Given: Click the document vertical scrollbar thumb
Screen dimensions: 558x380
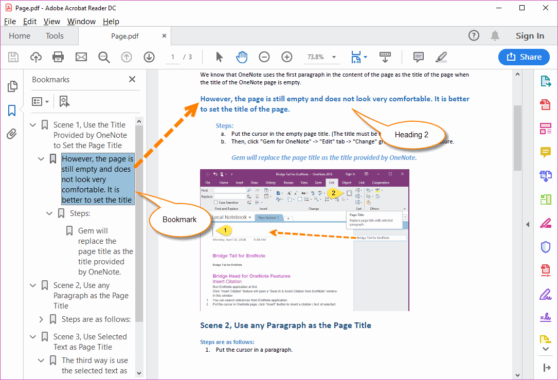Looking at the screenshot, I should tap(517, 138).
